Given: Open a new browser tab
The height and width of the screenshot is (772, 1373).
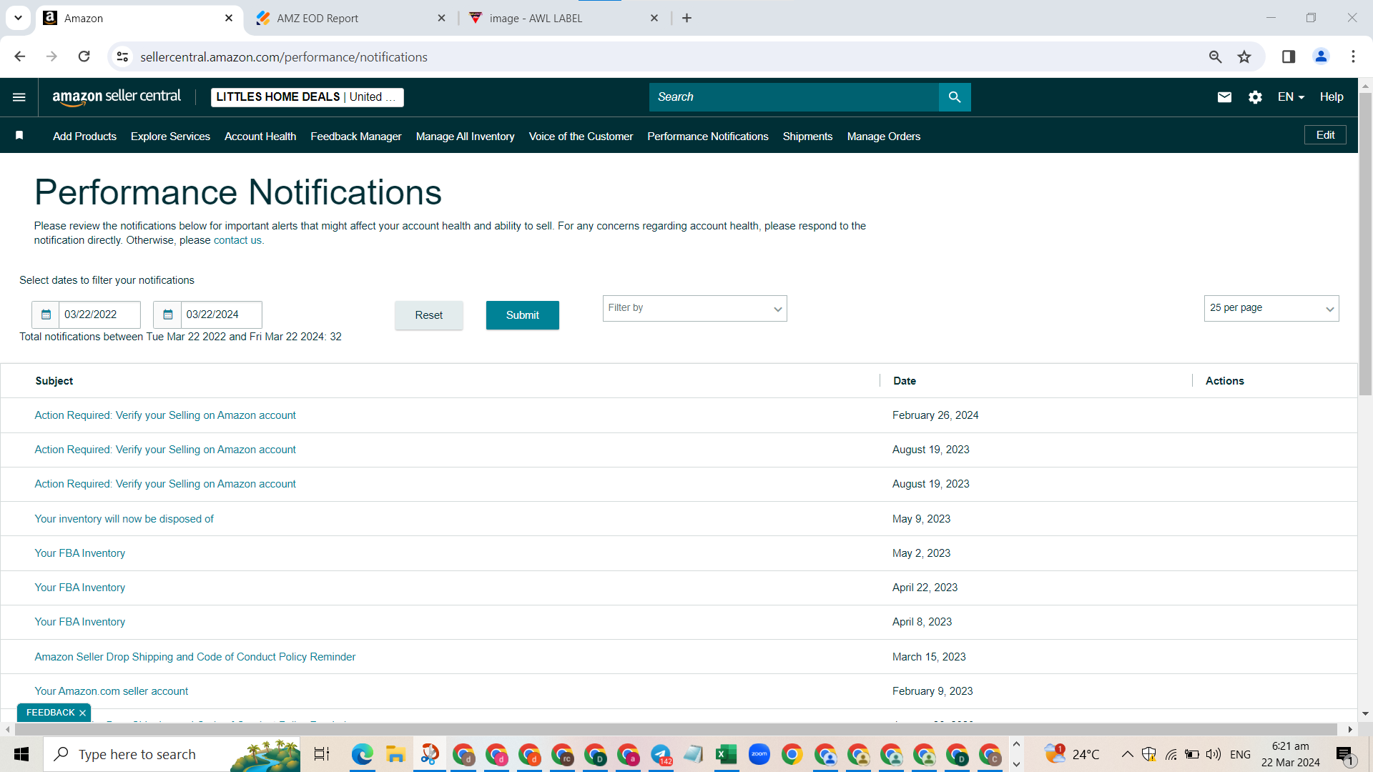Looking at the screenshot, I should [686, 18].
